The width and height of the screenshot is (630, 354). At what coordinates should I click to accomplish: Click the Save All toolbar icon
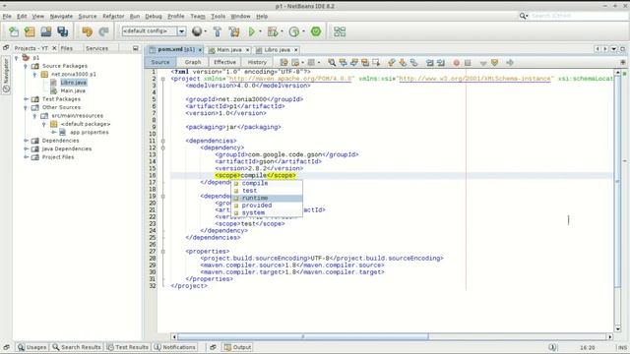pyautogui.click(x=63, y=31)
